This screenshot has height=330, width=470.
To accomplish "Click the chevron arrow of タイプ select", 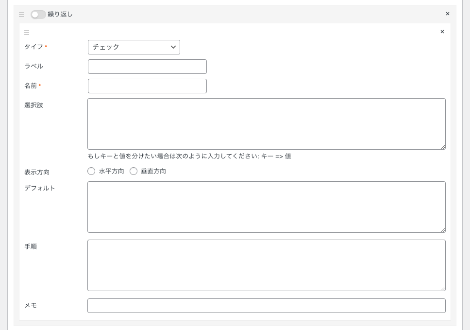I will [x=173, y=47].
